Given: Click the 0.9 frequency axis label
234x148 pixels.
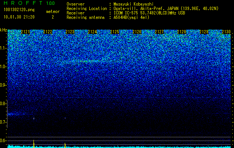Looking at the screenshot, I should click(x=3, y=85).
